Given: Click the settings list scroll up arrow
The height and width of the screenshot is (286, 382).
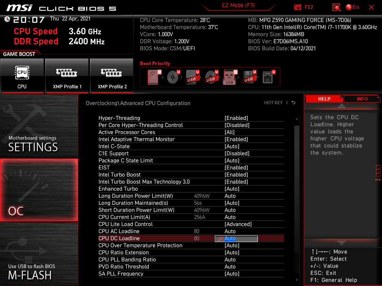Looking at the screenshot, I should 297,119.
